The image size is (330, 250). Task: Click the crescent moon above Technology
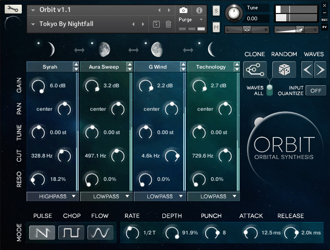pyautogui.click(x=211, y=49)
